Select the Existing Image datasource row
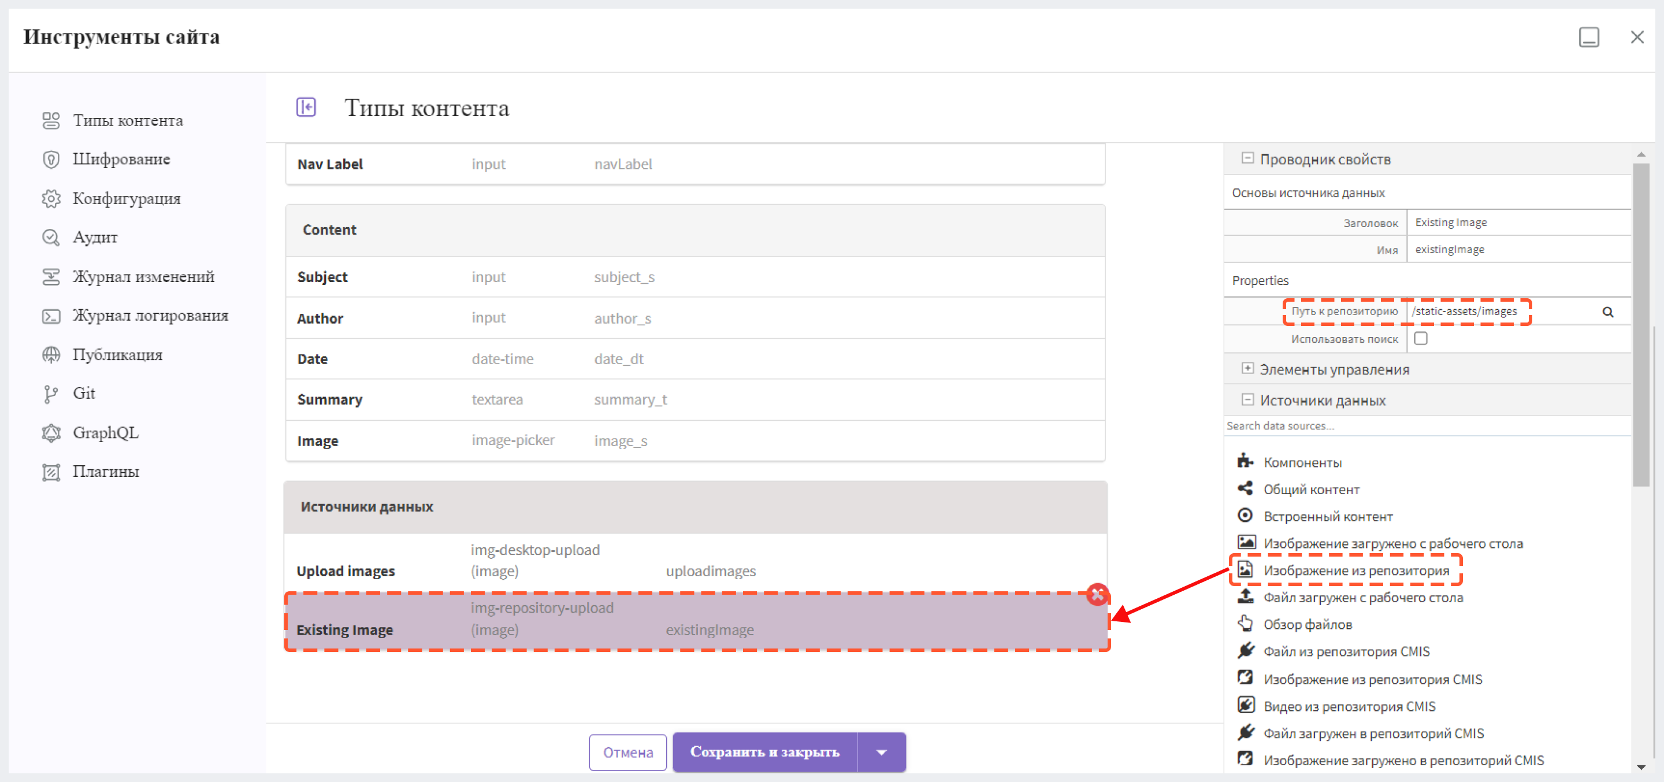This screenshot has width=1664, height=782. click(696, 622)
